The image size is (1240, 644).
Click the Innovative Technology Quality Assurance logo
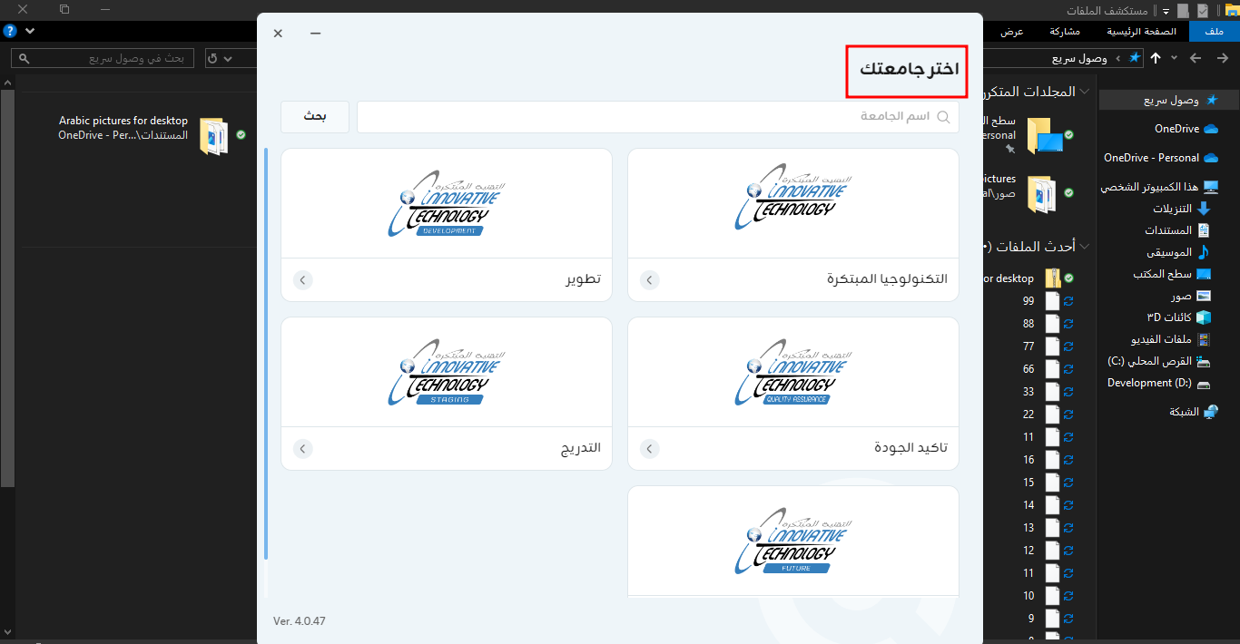pos(792,372)
